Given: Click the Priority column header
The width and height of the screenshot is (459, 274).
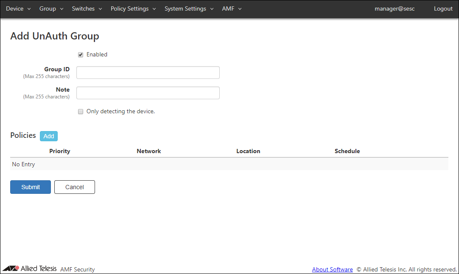Looking at the screenshot, I should pos(59,151).
